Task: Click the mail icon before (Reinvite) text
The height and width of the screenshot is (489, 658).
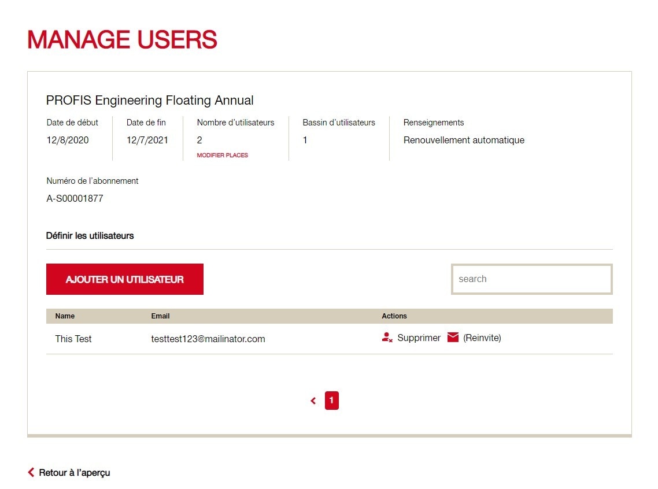Action: [453, 337]
